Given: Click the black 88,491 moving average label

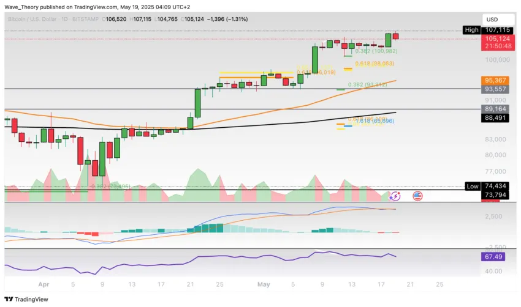Looking at the screenshot, I should 495,117.
